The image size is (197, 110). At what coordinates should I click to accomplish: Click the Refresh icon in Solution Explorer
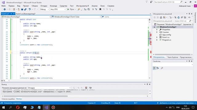[179, 17]
